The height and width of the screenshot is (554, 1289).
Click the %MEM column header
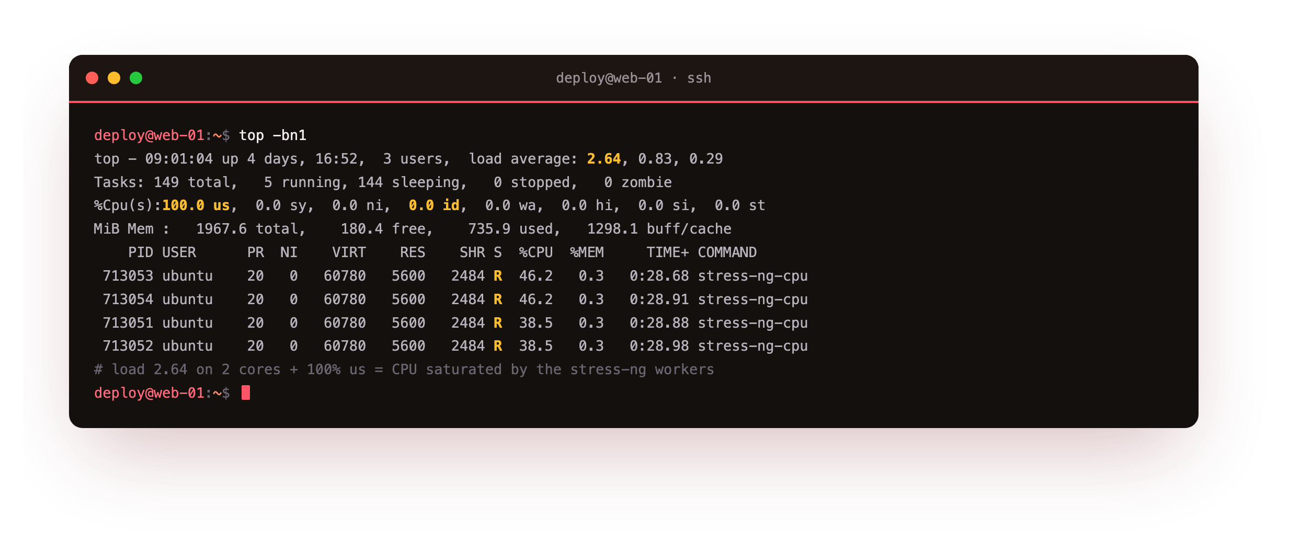pos(587,252)
